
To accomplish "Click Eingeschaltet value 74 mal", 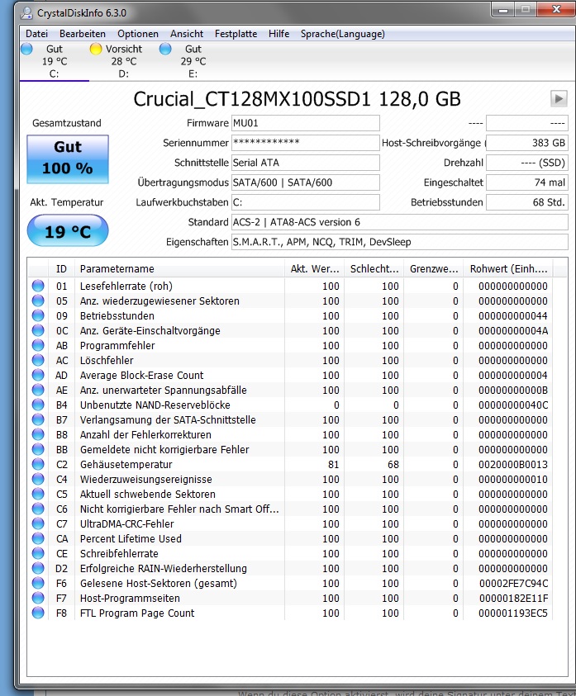I will click(527, 182).
